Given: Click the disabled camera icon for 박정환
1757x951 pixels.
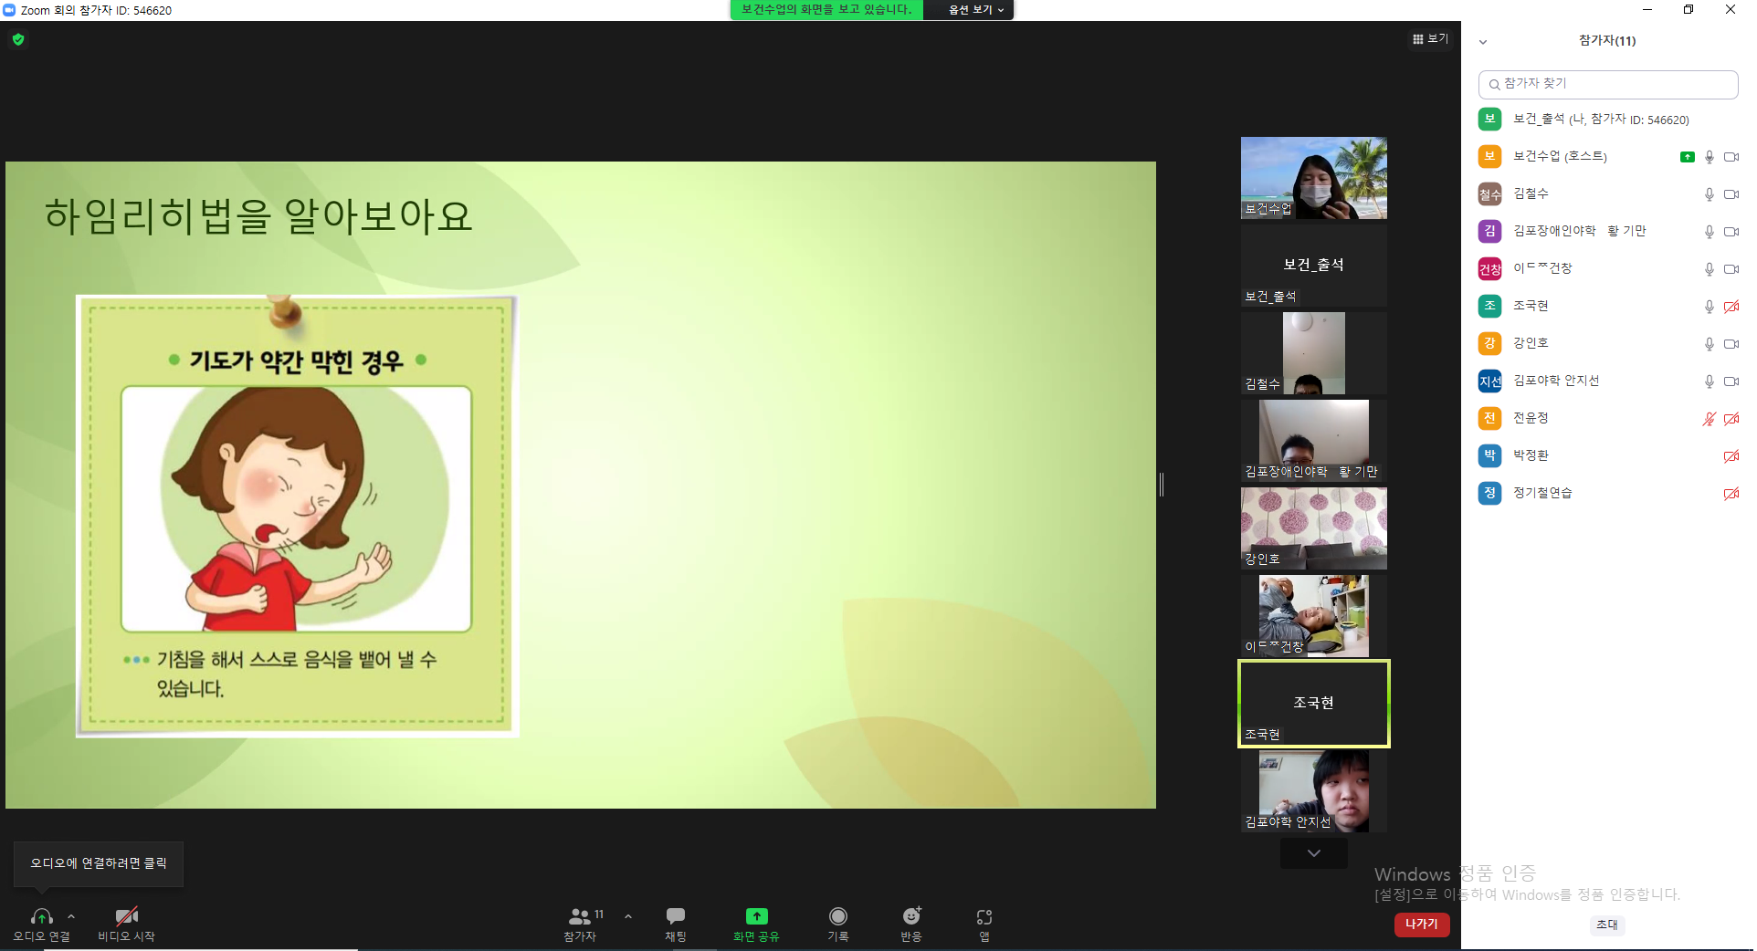Looking at the screenshot, I should click(x=1731, y=456).
